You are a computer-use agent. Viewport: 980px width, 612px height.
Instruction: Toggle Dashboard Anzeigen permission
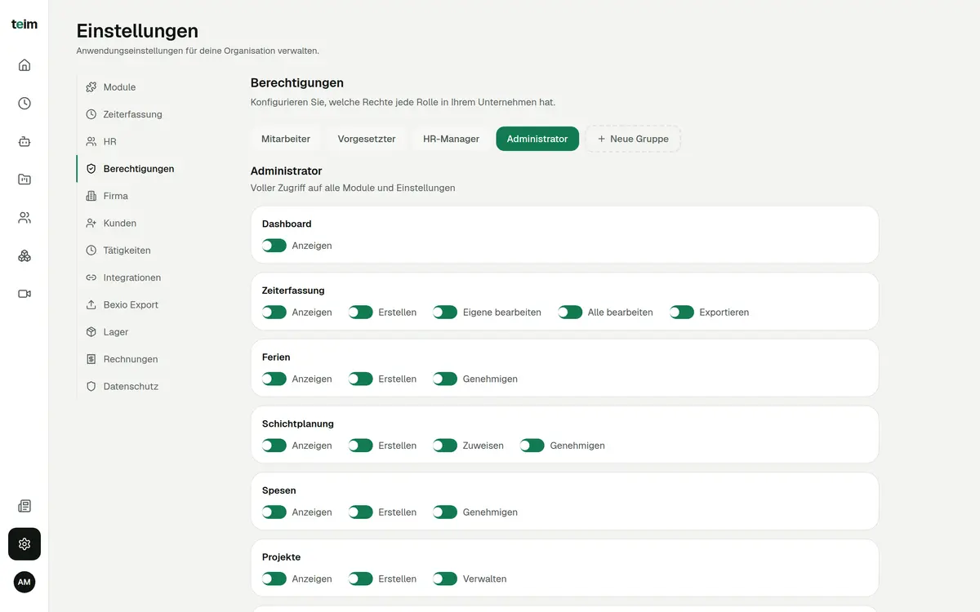click(x=274, y=246)
